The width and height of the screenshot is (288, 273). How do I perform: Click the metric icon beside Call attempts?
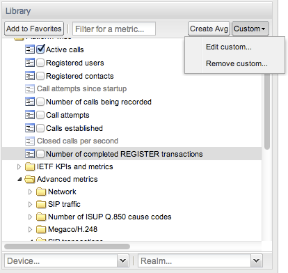pos(30,115)
